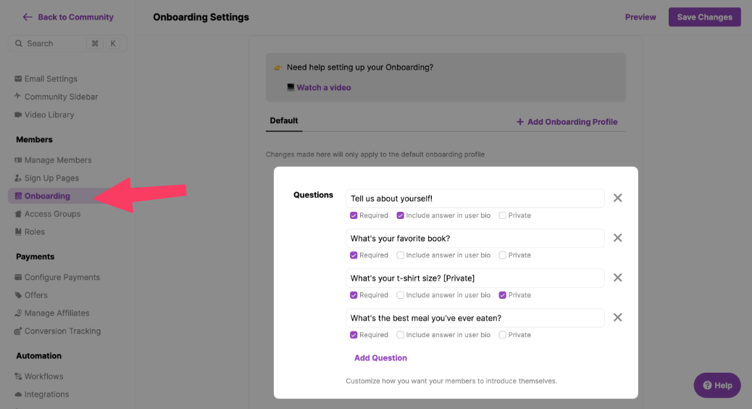Open the Help chat bubble
This screenshot has height=409, width=752.
point(717,385)
